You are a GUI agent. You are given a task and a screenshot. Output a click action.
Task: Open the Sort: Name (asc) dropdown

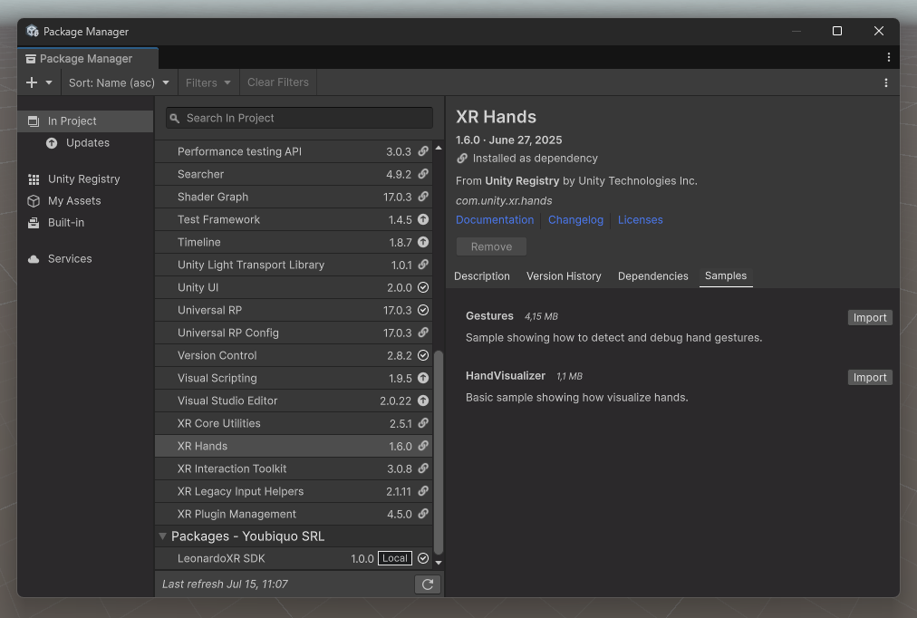pyautogui.click(x=119, y=82)
